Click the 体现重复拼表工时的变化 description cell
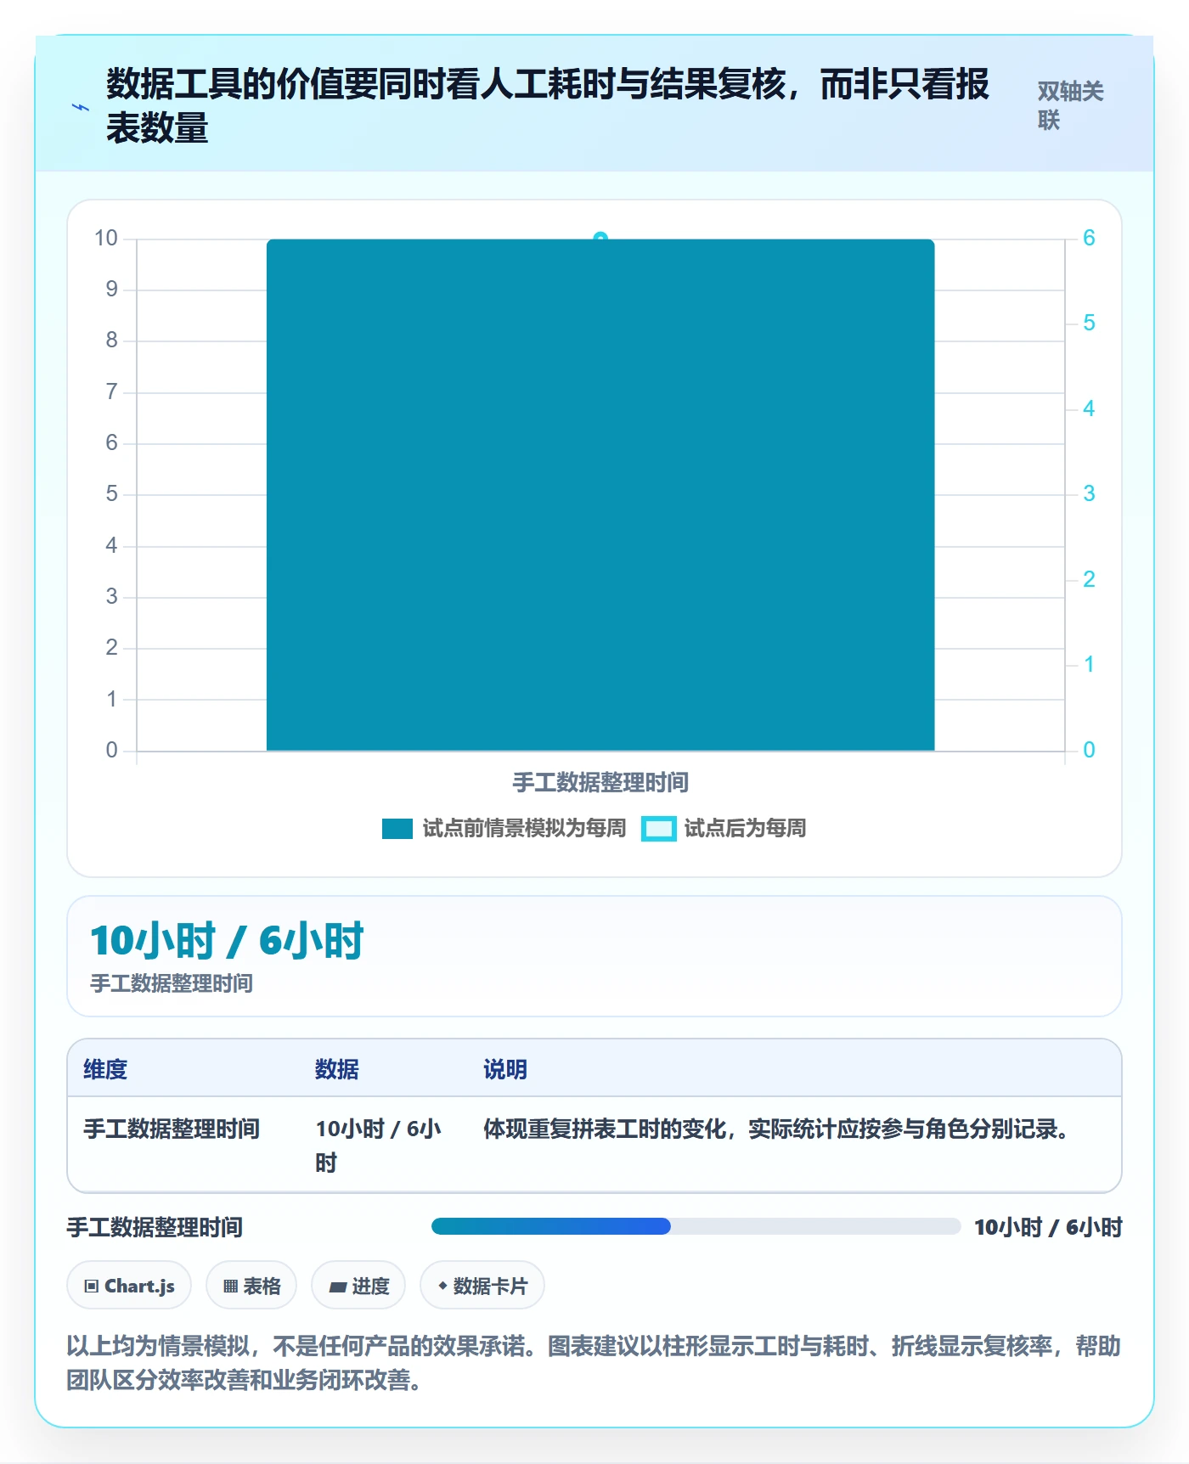Screen dimensions: 1189x1464 point(775,1129)
